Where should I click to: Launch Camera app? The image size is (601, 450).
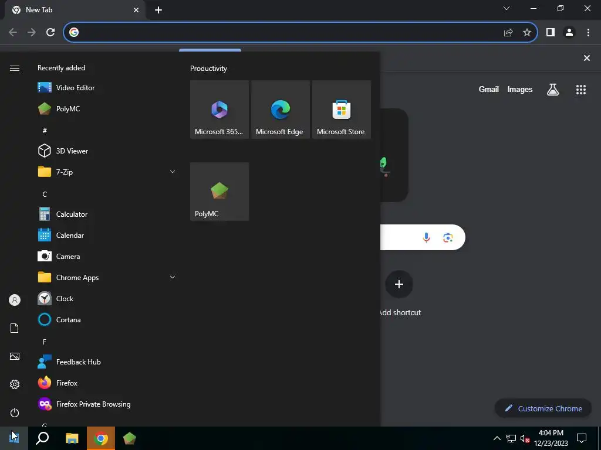[106, 257]
